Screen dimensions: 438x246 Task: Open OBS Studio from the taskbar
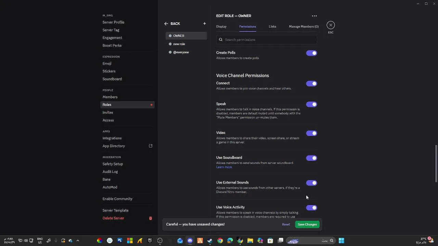(160, 241)
